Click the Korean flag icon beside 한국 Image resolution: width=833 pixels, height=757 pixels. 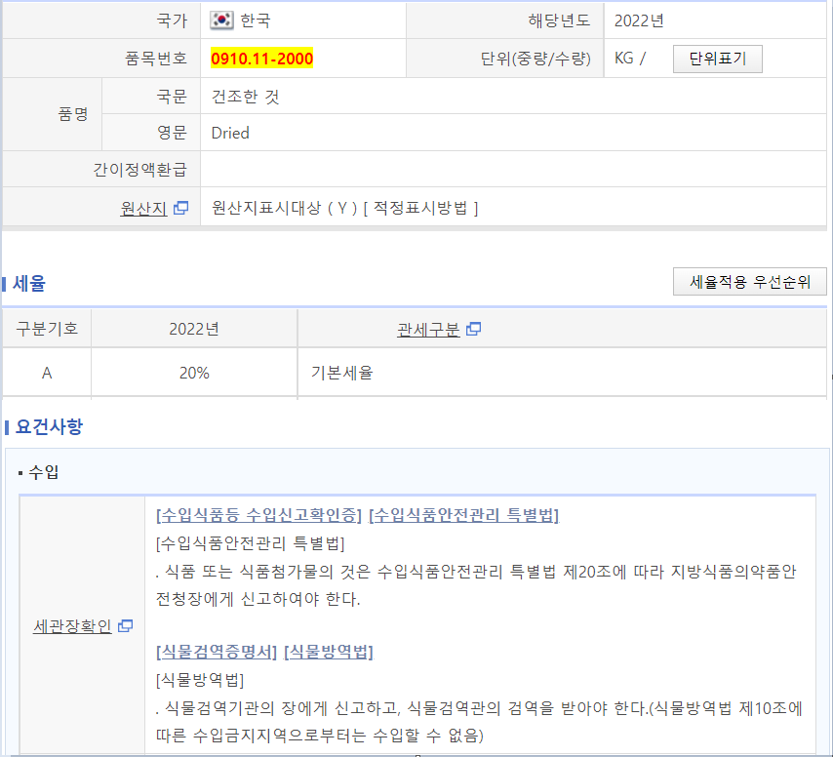click(x=221, y=20)
